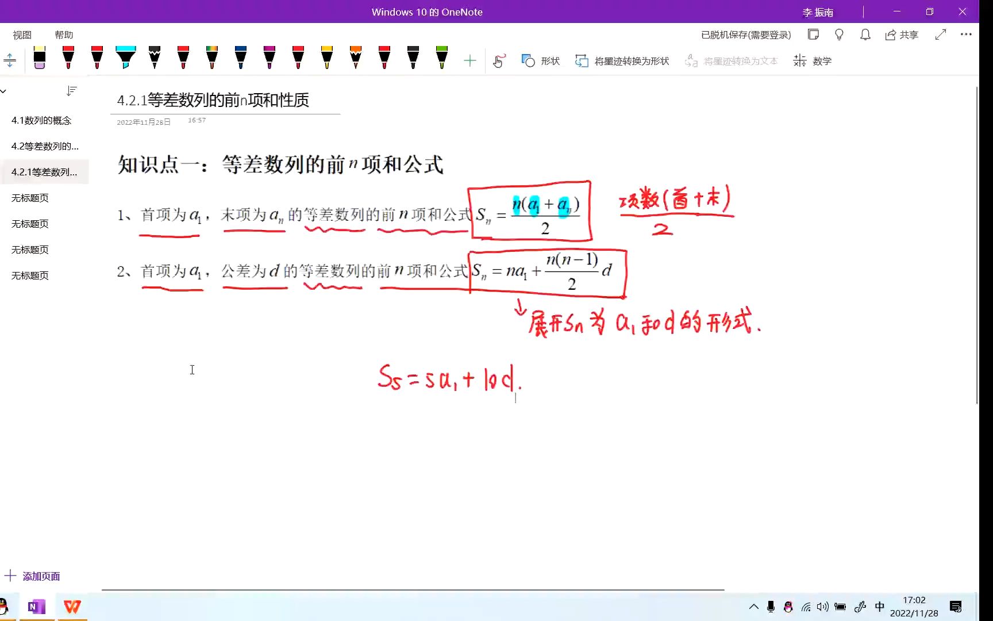Pick the black pencil tool
This screenshot has height=621, width=993.
click(155, 59)
